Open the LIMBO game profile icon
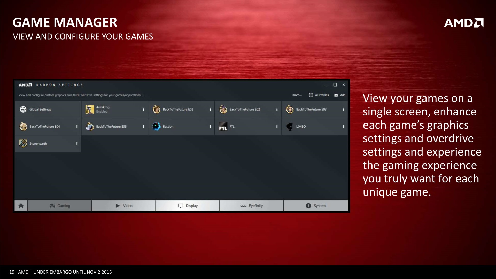Image resolution: width=496 pixels, height=279 pixels. pyautogui.click(x=290, y=127)
